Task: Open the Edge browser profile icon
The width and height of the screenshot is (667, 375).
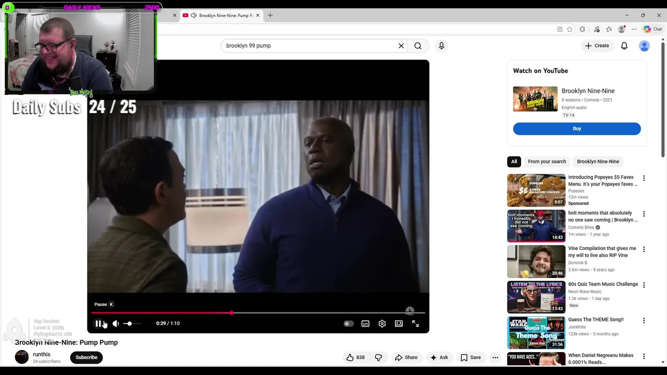Action: click(x=621, y=29)
